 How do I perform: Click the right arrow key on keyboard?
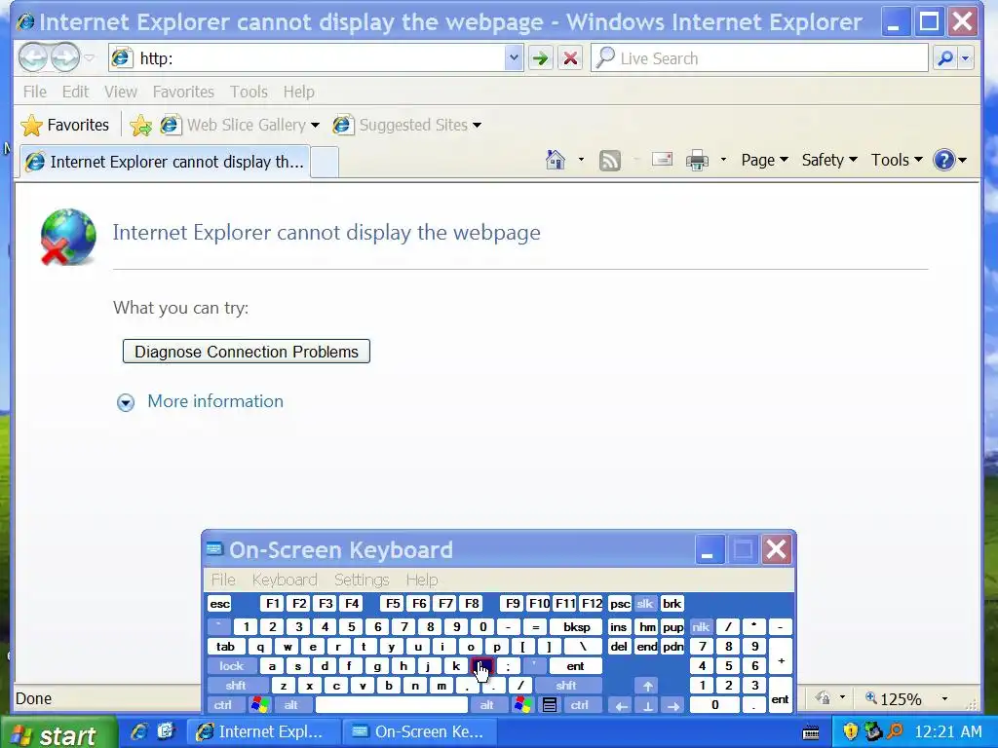click(673, 705)
